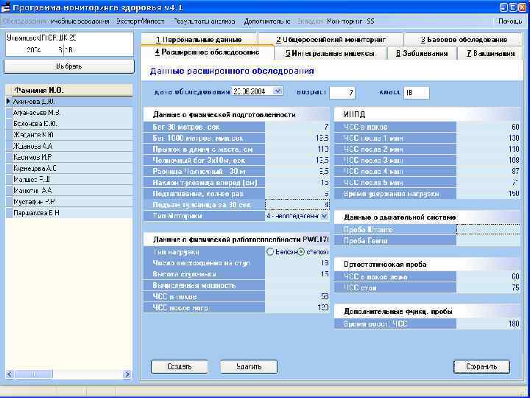Click the ИППД ЧСС в покое value field
This screenshot has width=530, height=398.
488,127
